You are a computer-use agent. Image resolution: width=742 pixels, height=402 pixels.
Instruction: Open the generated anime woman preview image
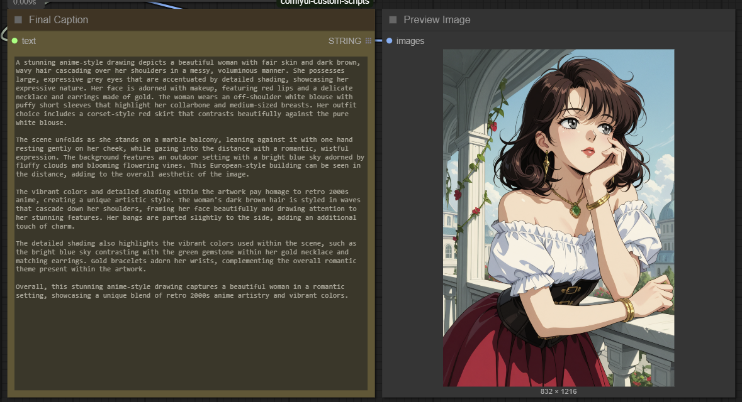pyautogui.click(x=558, y=218)
